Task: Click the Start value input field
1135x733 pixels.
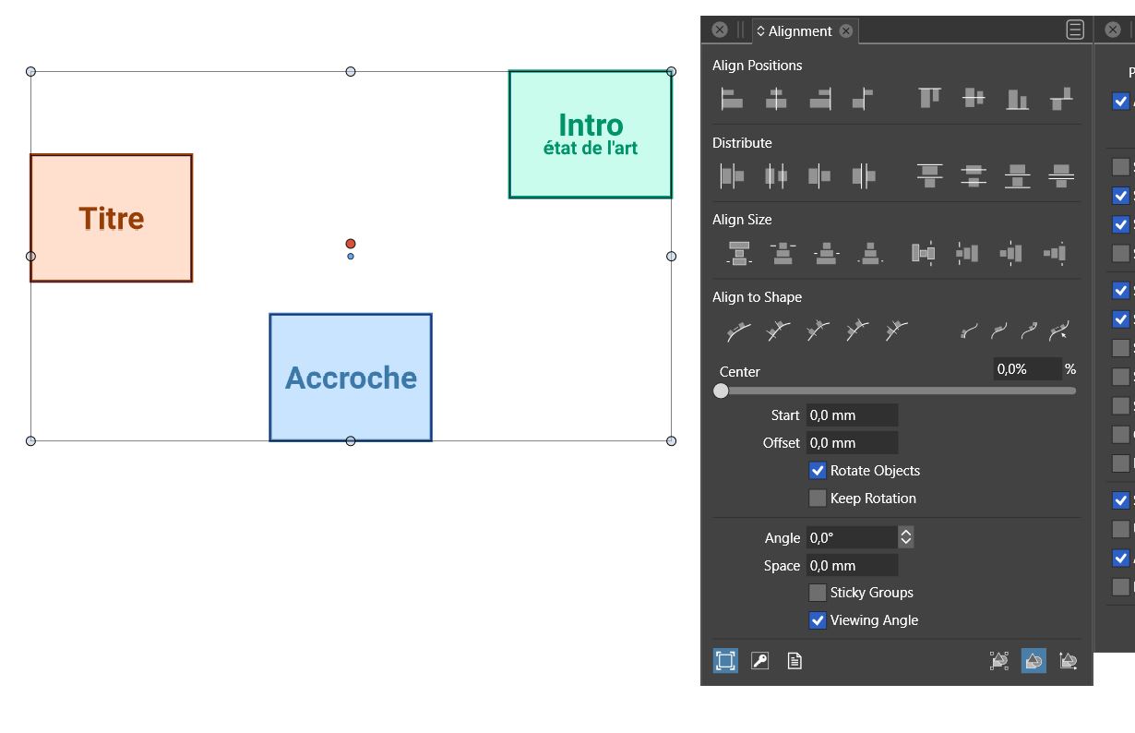Action: pyautogui.click(x=852, y=415)
